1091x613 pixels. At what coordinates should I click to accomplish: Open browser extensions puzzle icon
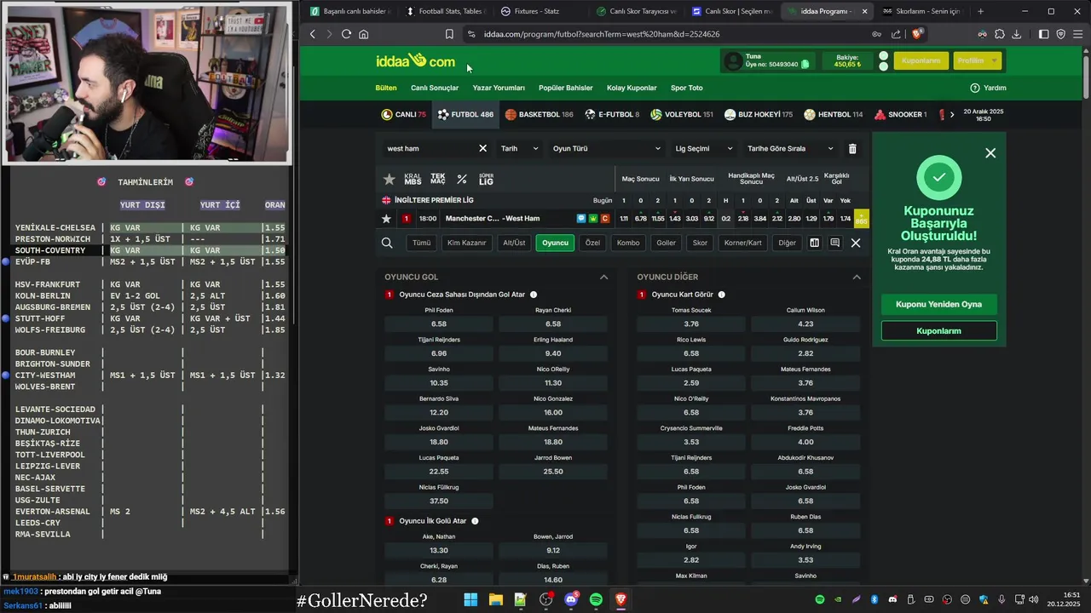click(999, 34)
